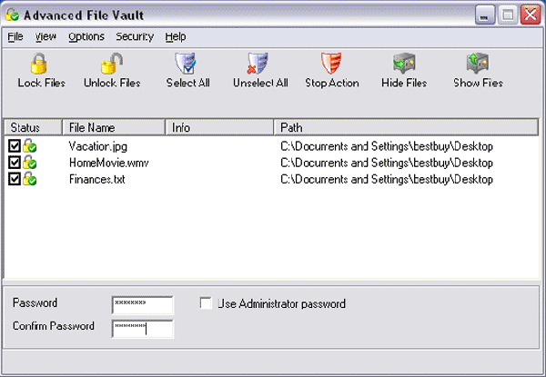546x377 pixels.
Task: Click the path text of the Finances.txt row
Action: pyautogui.click(x=387, y=179)
